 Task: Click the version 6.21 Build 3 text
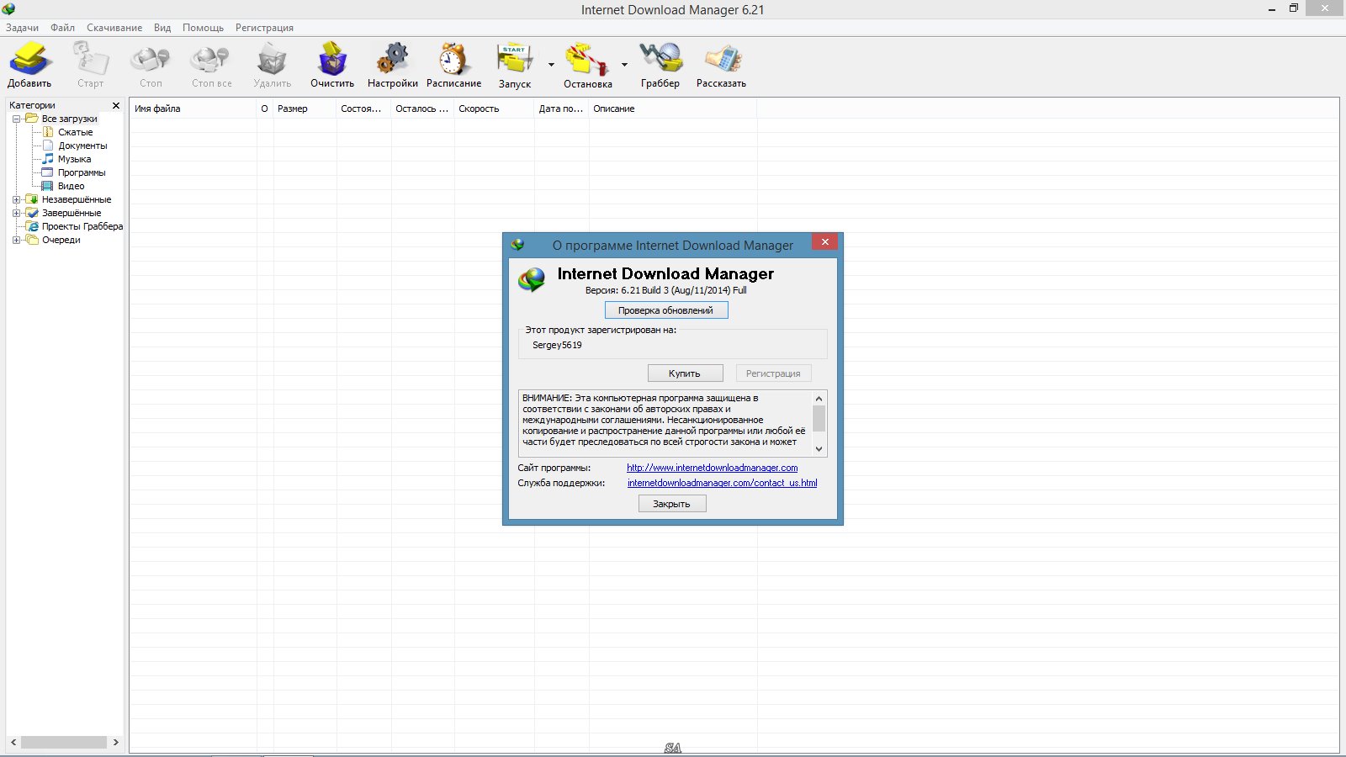665,290
